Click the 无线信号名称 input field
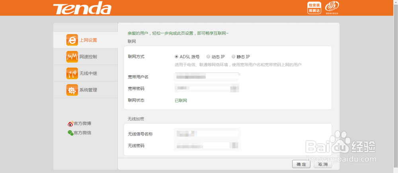Viewport: 398px width, 173px height. 207,134
